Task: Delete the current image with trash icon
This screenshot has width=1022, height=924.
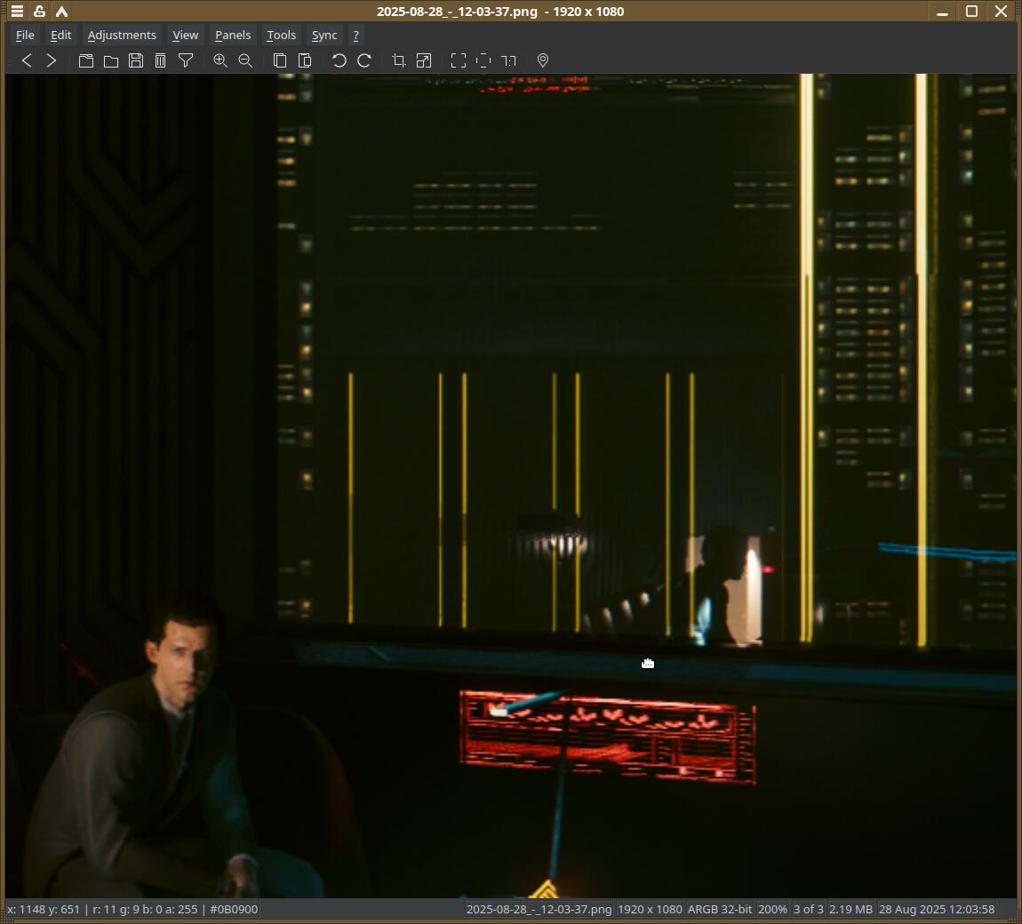Action: [160, 60]
